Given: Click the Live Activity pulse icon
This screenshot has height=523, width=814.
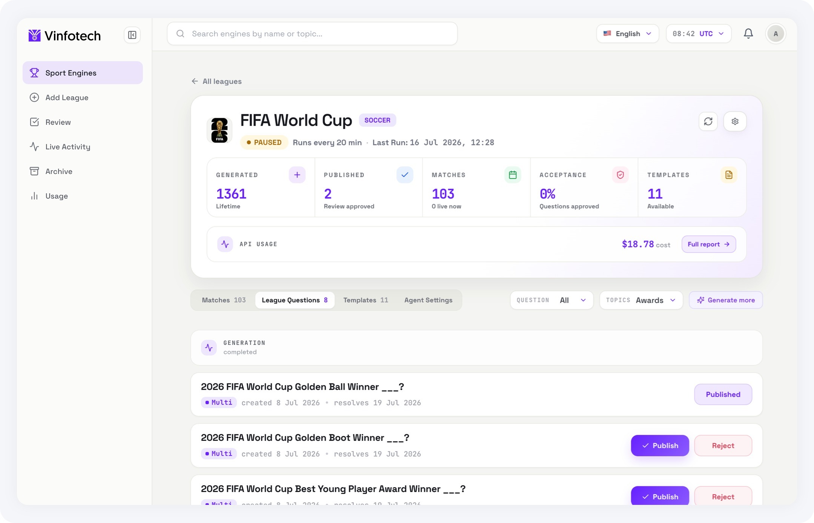Looking at the screenshot, I should click(x=34, y=146).
